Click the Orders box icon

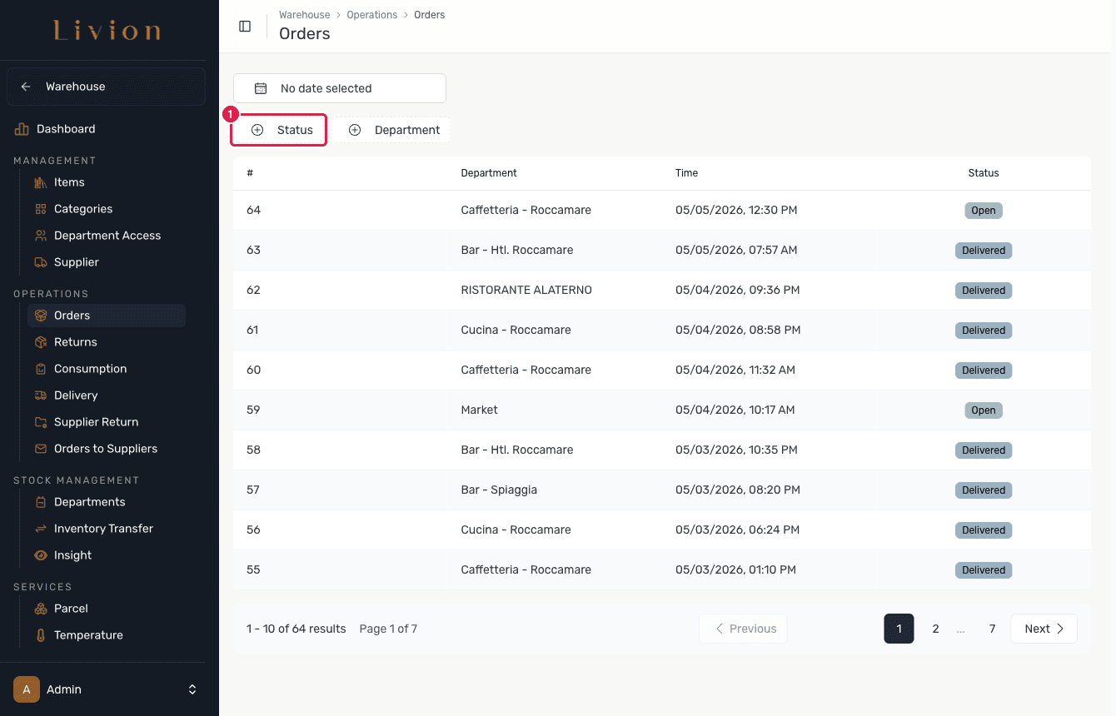(41, 316)
